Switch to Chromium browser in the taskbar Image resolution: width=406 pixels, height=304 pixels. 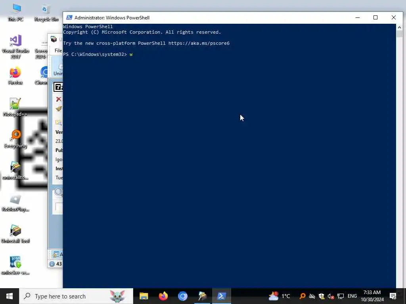coord(182,296)
